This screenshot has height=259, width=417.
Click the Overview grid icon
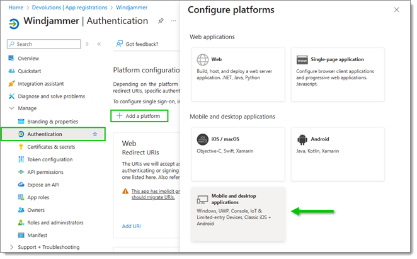[11, 58]
